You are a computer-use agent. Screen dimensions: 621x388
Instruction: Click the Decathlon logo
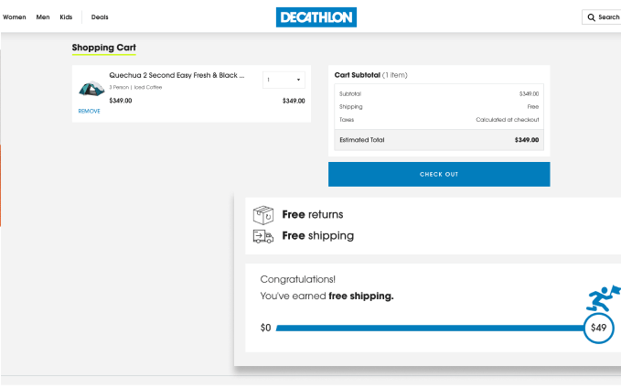(x=316, y=17)
